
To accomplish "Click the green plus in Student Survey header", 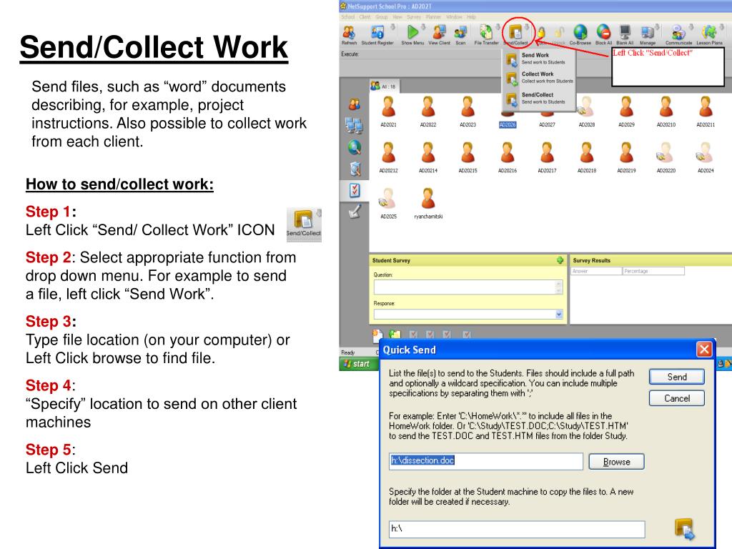I will pyautogui.click(x=560, y=260).
